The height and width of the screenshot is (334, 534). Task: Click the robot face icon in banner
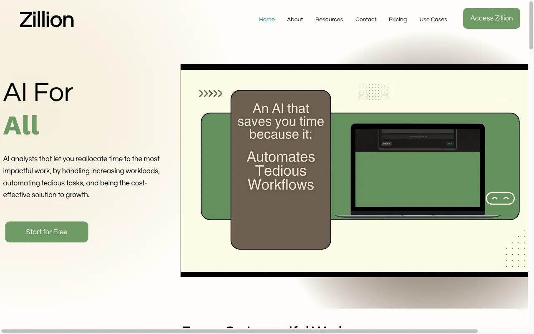click(x=500, y=198)
